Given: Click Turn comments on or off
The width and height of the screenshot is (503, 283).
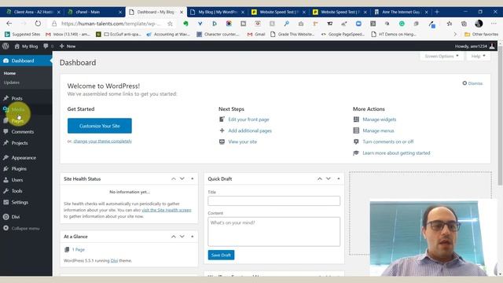Looking at the screenshot, I should (387, 141).
